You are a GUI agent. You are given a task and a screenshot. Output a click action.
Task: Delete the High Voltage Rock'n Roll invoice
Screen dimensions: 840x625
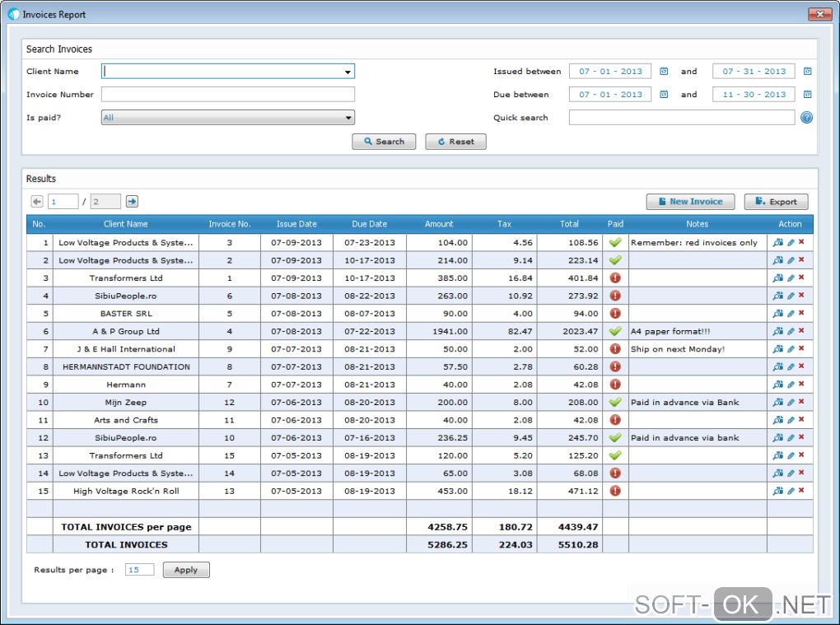801,491
